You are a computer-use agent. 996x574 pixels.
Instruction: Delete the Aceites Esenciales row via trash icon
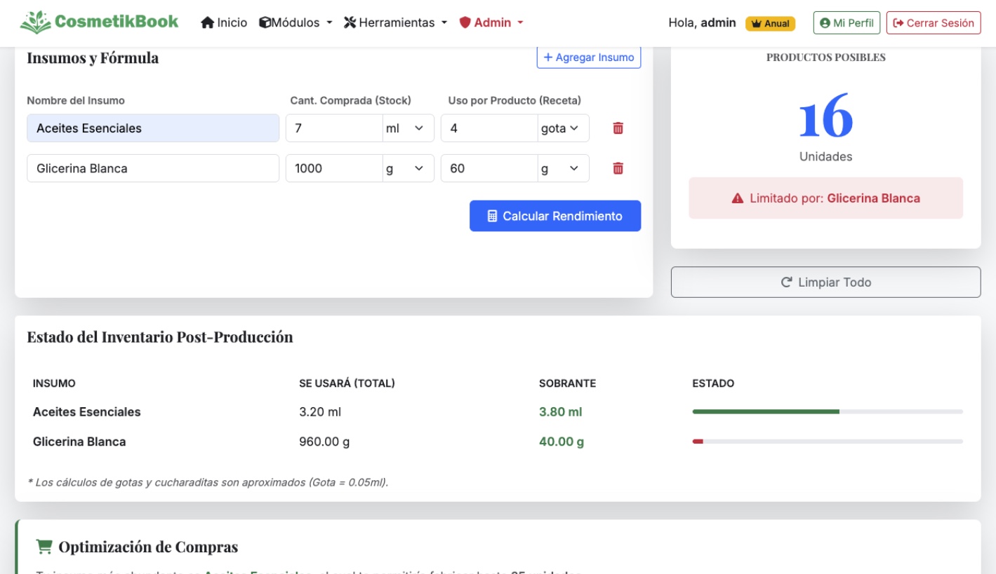[618, 128]
